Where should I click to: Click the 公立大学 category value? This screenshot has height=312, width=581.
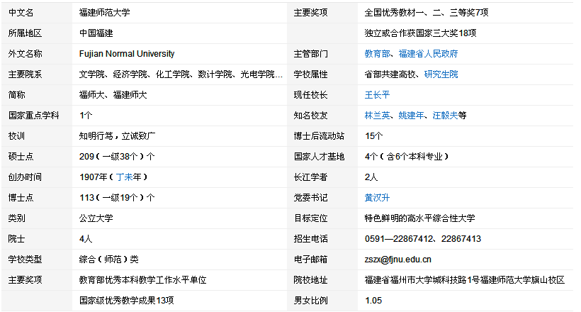[x=96, y=218]
